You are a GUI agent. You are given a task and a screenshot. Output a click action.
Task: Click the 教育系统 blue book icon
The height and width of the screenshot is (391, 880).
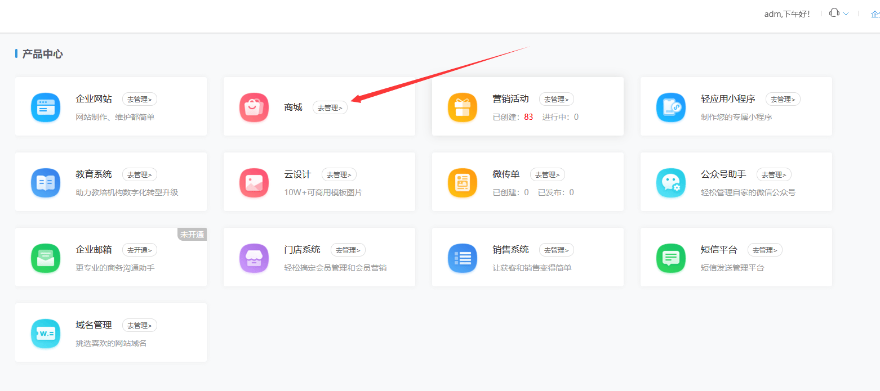(46, 182)
